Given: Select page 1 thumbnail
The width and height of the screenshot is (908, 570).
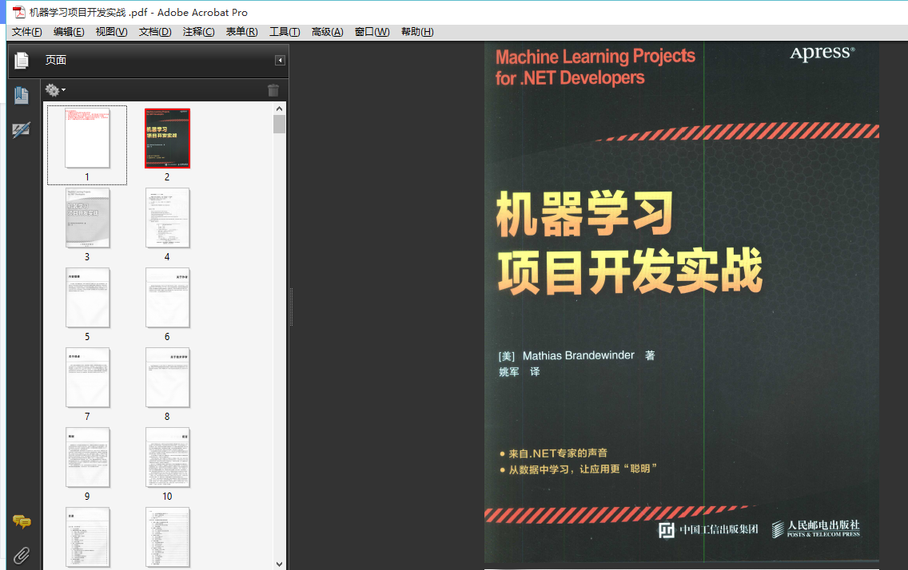Looking at the screenshot, I should pyautogui.click(x=87, y=138).
